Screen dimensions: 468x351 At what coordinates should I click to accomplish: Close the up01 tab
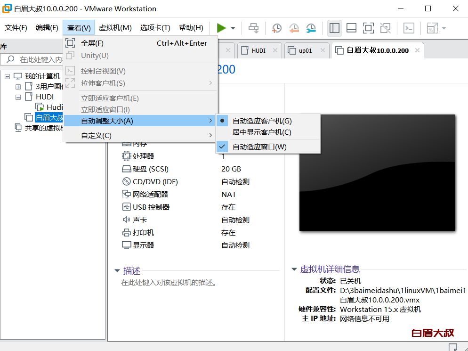pyautogui.click(x=323, y=50)
